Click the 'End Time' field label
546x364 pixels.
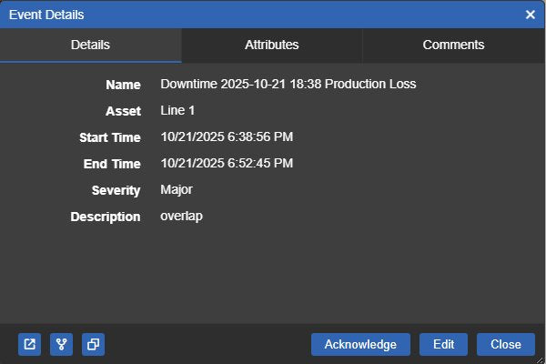pyautogui.click(x=112, y=164)
